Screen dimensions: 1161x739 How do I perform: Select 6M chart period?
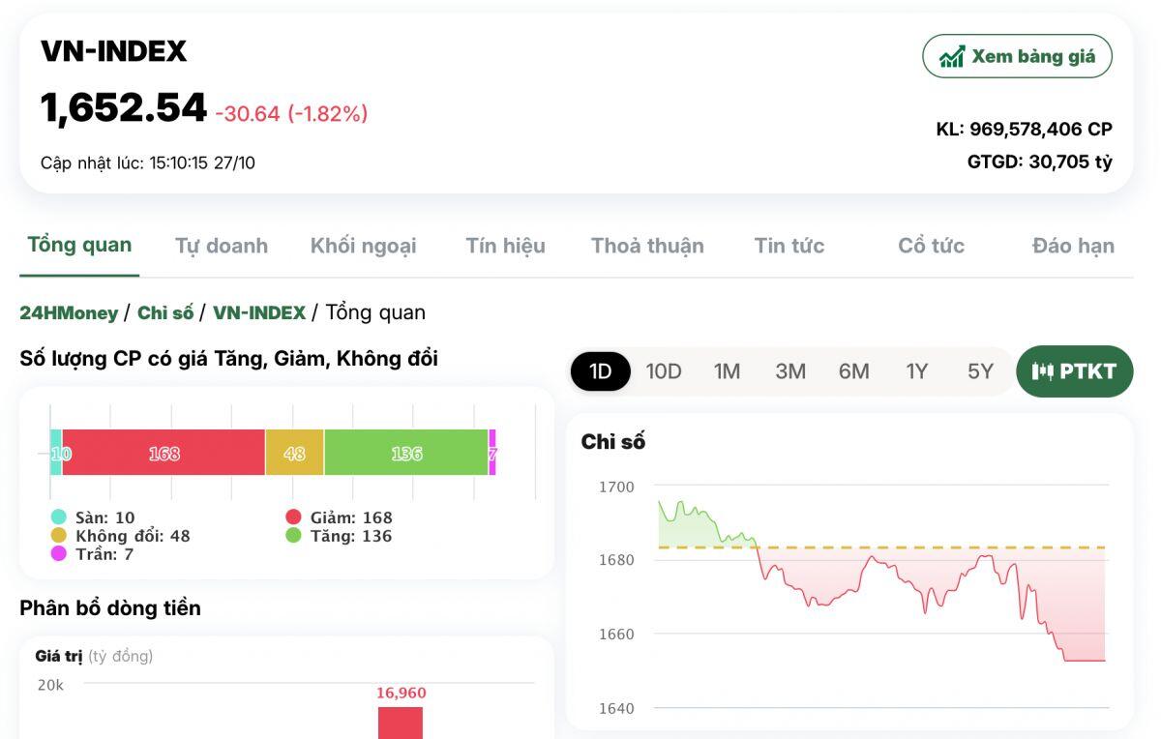point(853,371)
